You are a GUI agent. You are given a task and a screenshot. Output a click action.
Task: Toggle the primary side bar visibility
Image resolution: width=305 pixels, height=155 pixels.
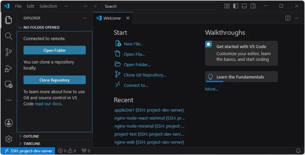click(235, 6)
